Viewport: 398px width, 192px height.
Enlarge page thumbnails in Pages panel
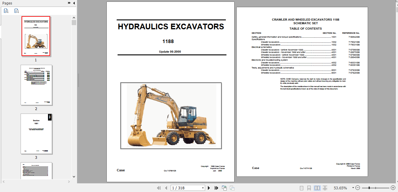[x=6, y=11]
